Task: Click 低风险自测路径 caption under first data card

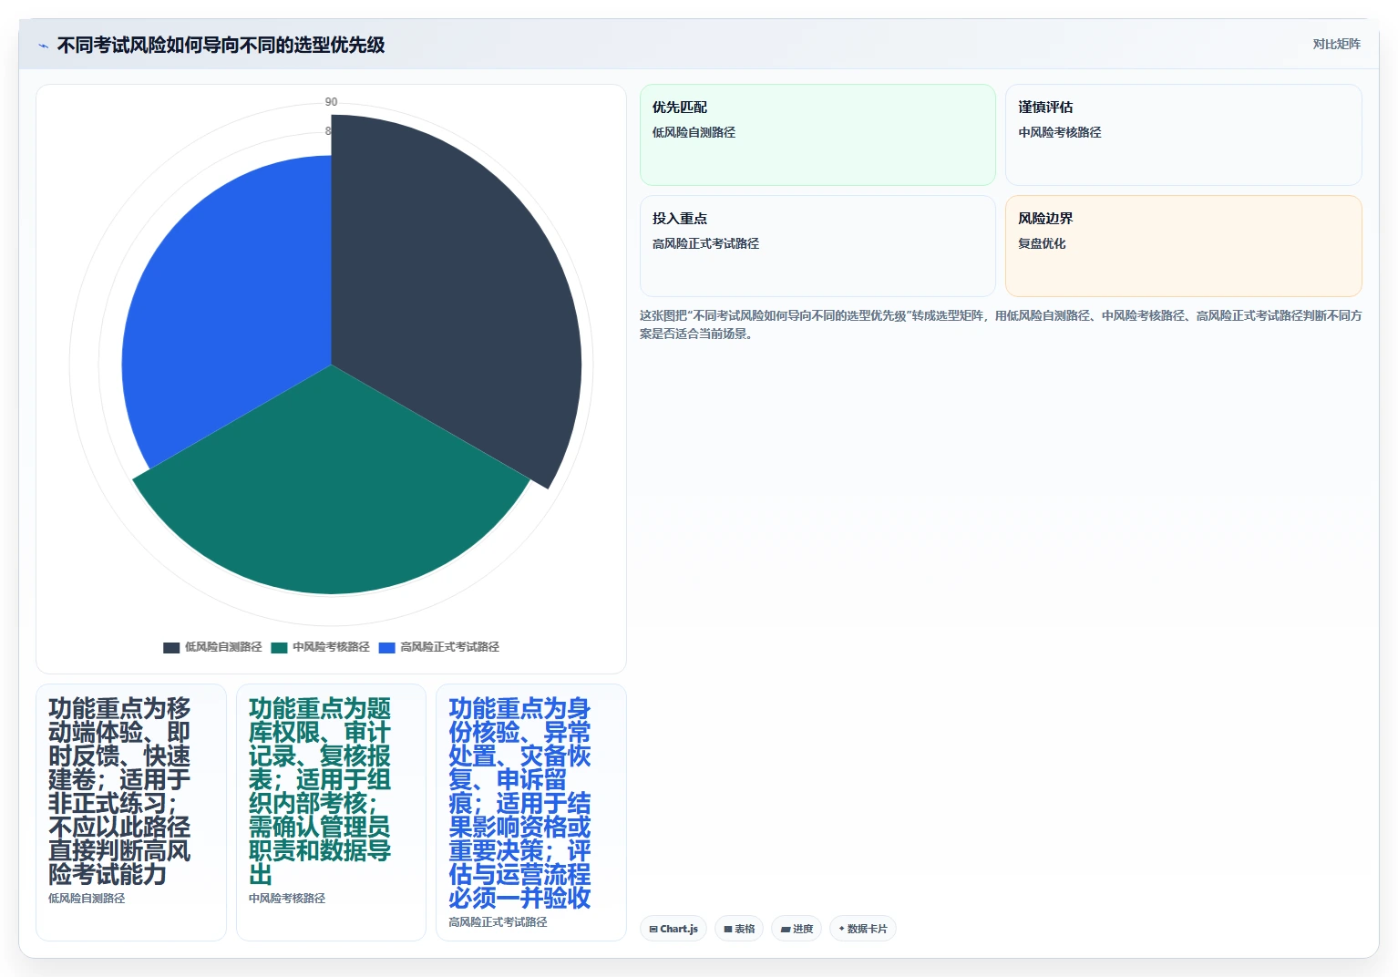Action: tap(87, 899)
